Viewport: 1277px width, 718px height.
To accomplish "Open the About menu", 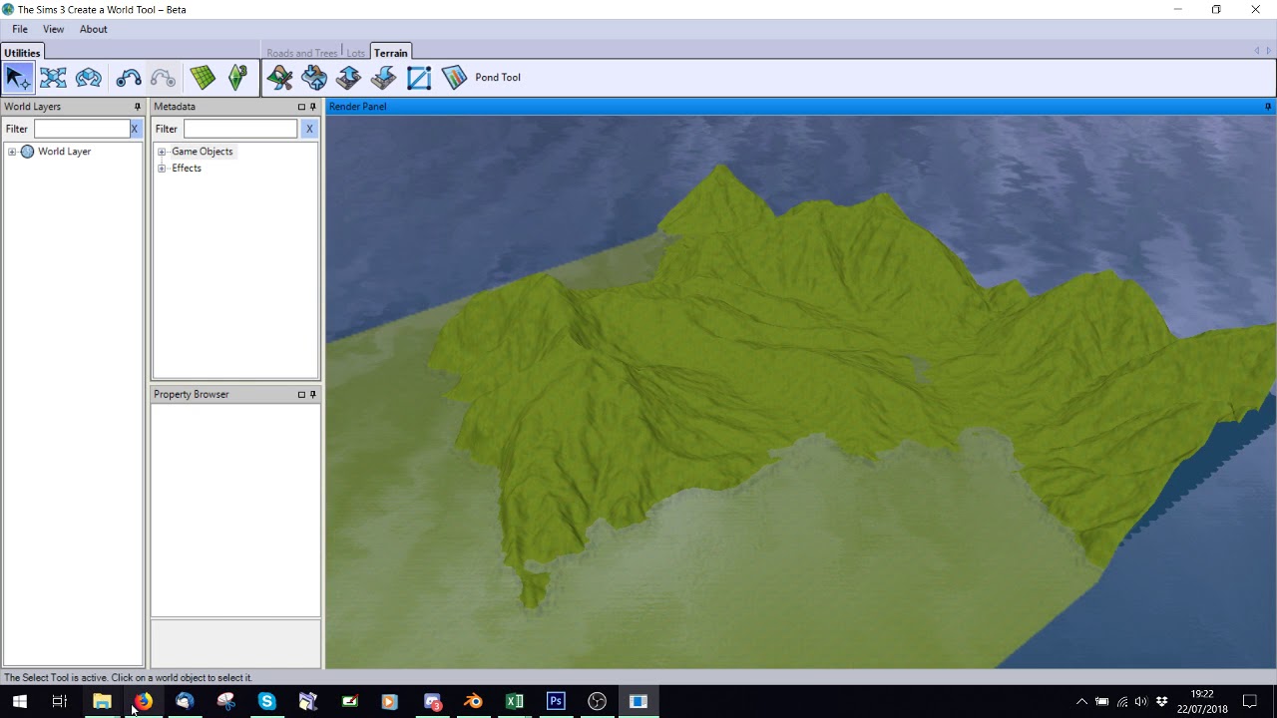I will [x=94, y=29].
